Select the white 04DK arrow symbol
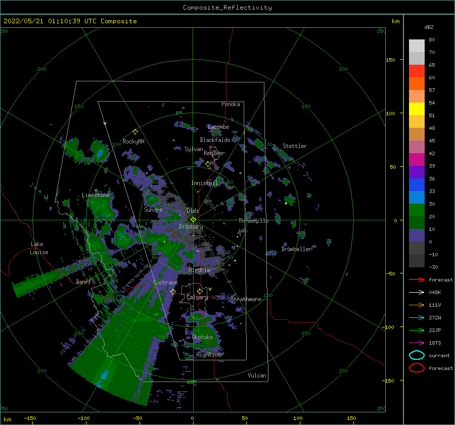 coord(417,293)
